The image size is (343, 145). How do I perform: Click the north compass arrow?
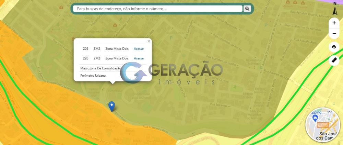pyautogui.click(x=335, y=8)
